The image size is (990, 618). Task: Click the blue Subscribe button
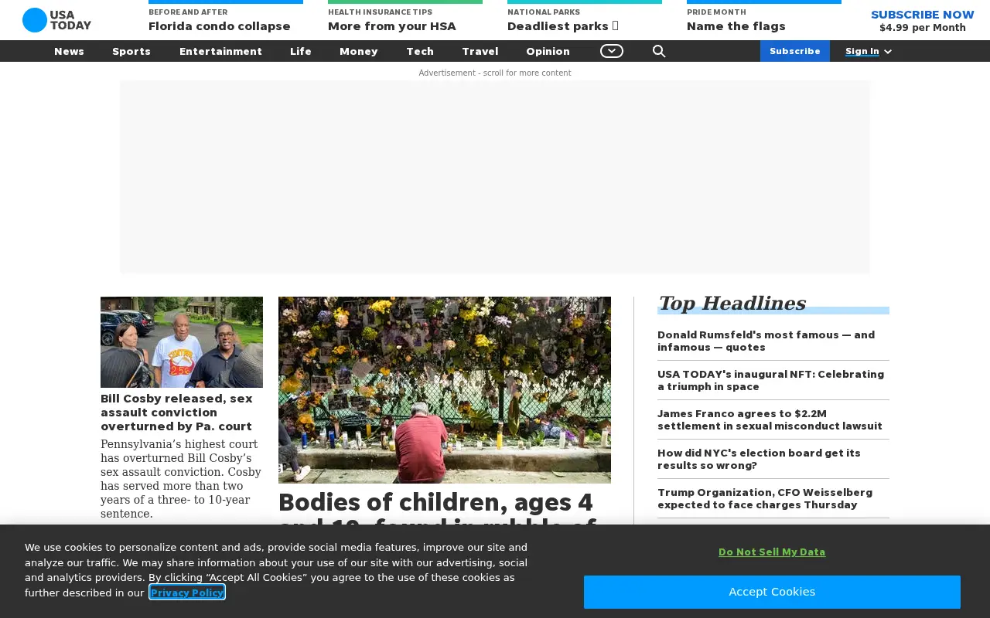(x=795, y=51)
